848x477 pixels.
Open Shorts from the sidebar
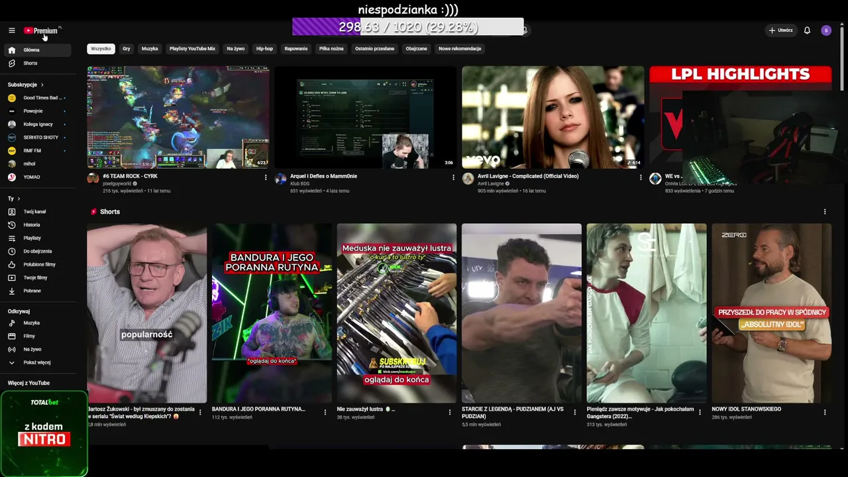pyautogui.click(x=38, y=63)
